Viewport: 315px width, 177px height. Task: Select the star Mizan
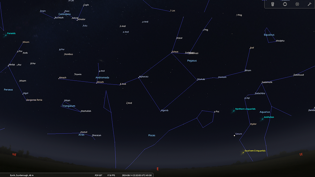64,101
